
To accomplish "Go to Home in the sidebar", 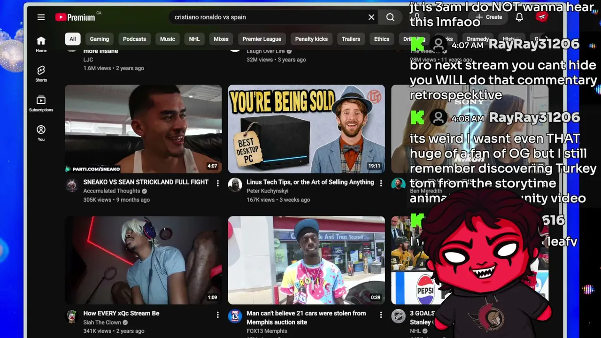I will 41,44.
